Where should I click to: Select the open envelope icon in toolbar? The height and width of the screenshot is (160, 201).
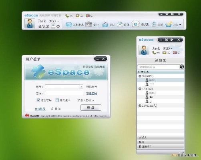tap(120, 24)
